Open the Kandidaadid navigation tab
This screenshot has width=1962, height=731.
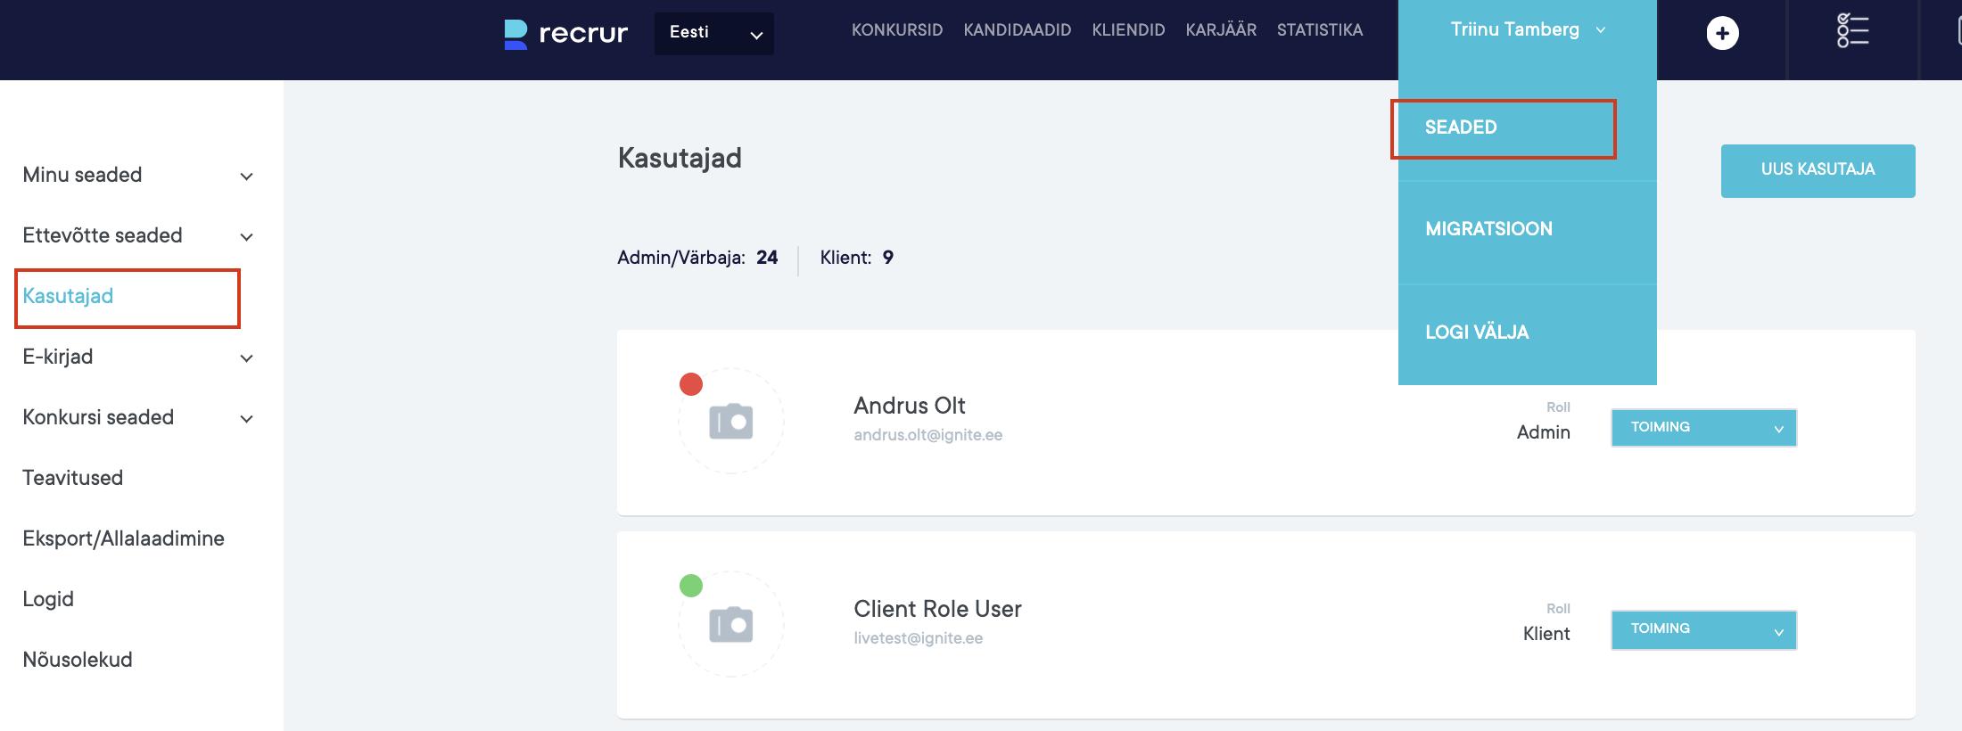pos(1017,30)
